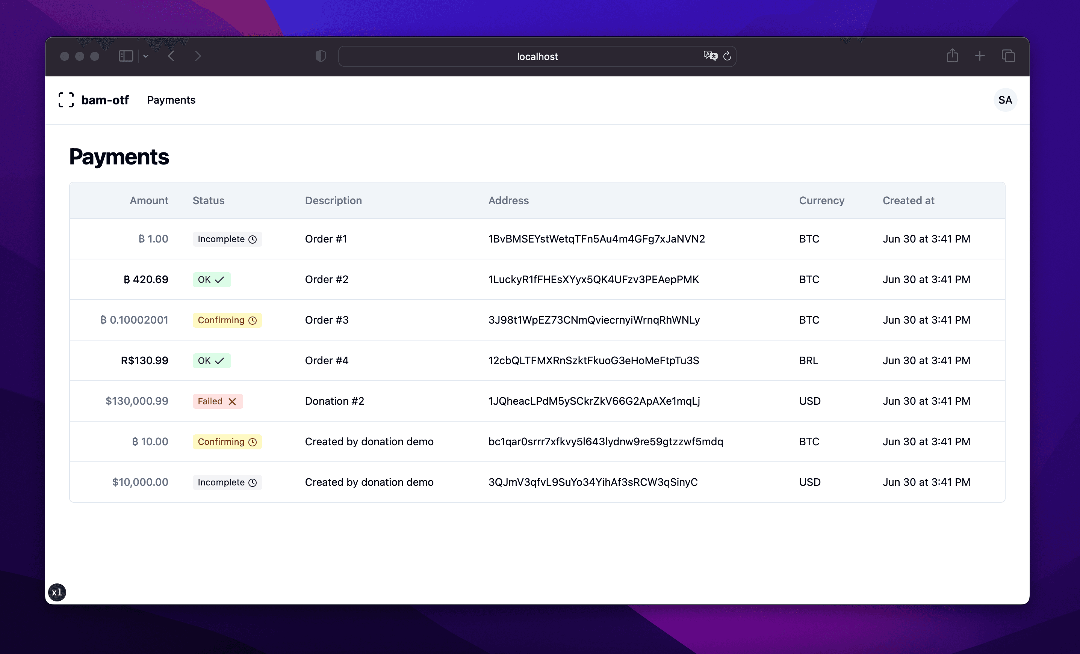The width and height of the screenshot is (1080, 654).
Task: Go back with the left chevron
Action: pyautogui.click(x=171, y=56)
